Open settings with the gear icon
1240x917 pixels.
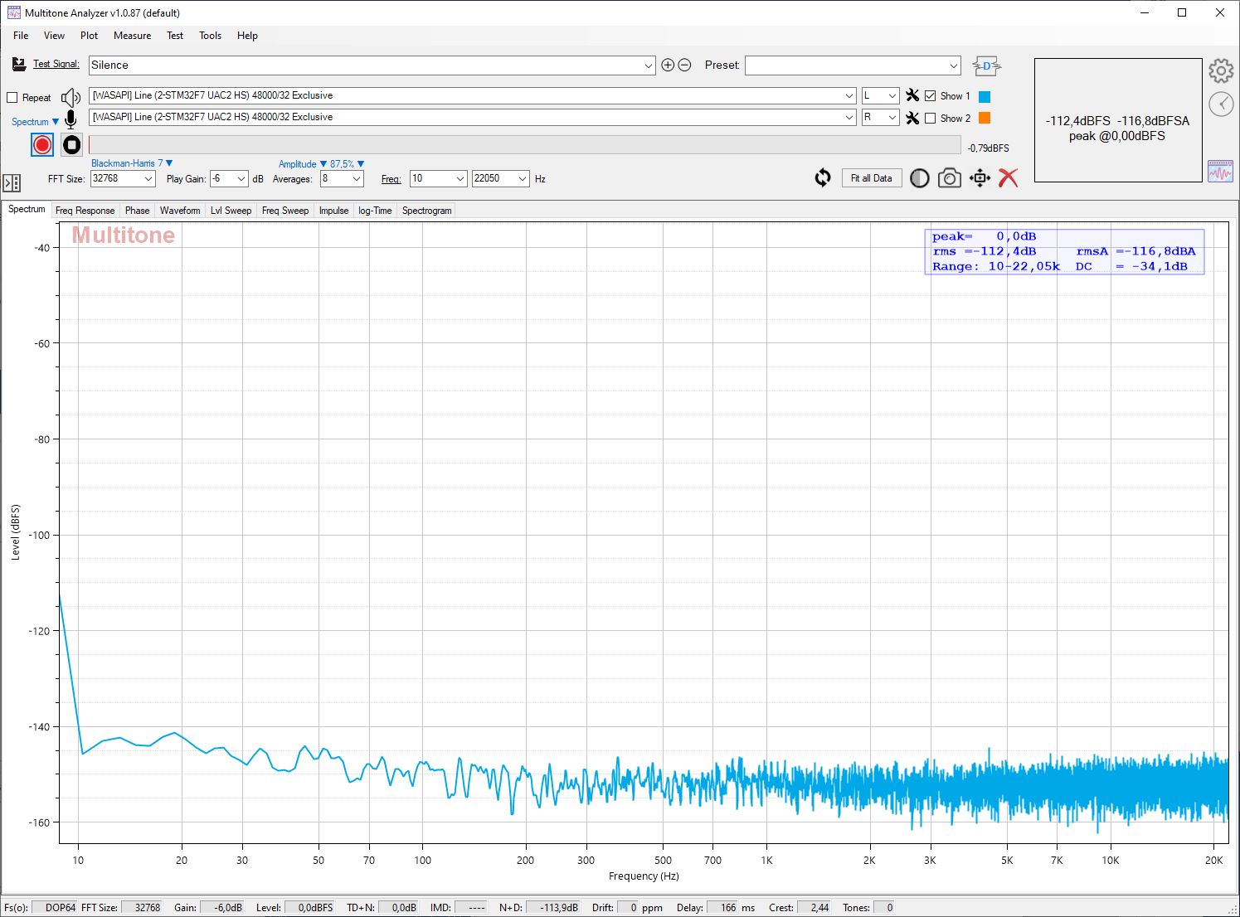coord(1221,70)
